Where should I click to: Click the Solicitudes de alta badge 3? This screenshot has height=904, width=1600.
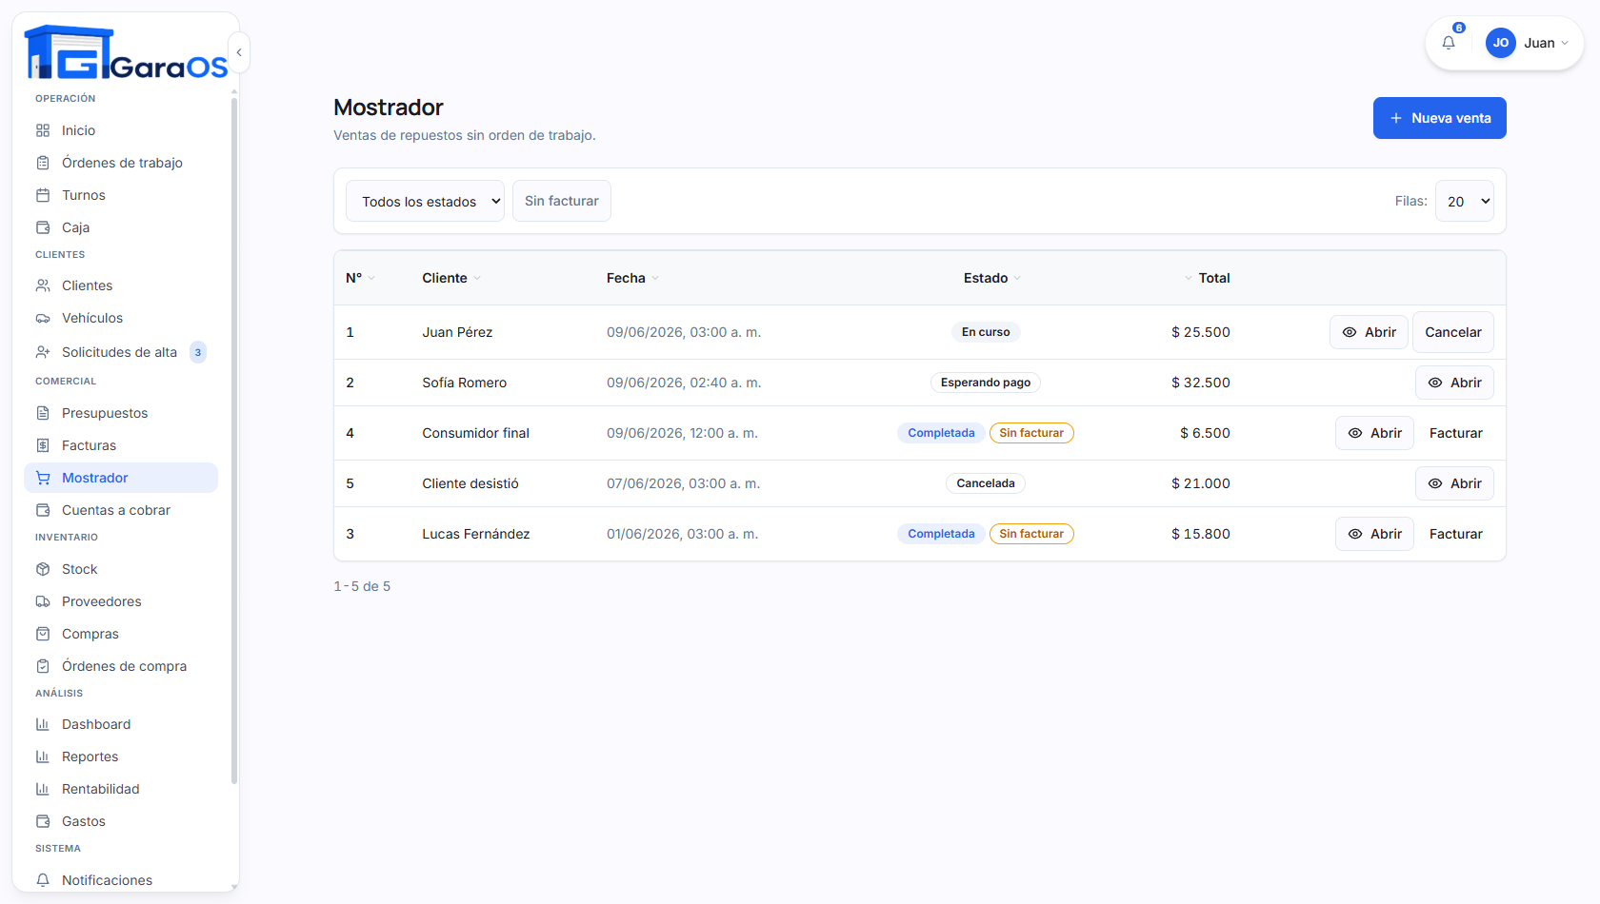tap(198, 352)
